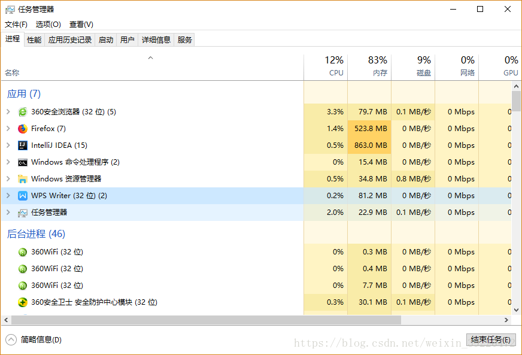The height and width of the screenshot is (355, 522).
Task: Click the 360安全浏览器 app icon
Action: 23,112
